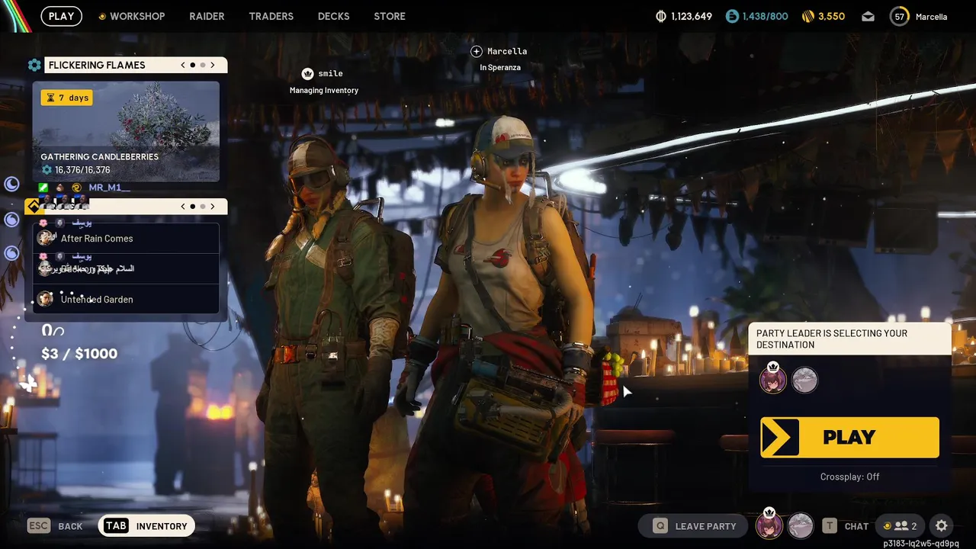
Task: Select the After Rain Comes entry
Action: (126, 239)
